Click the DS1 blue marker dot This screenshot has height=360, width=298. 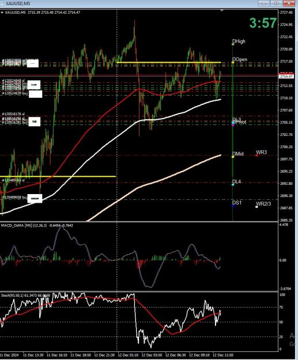tap(233, 206)
